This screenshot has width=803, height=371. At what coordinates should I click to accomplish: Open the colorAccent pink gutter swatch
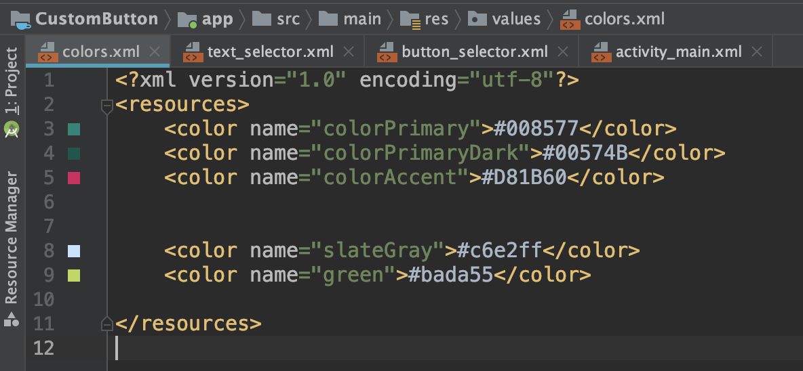(74, 178)
